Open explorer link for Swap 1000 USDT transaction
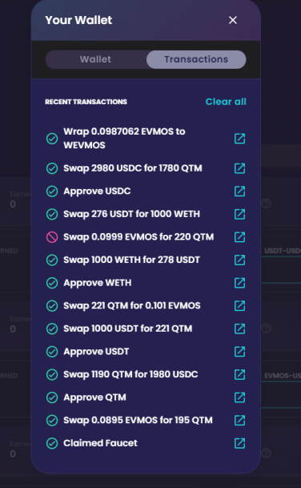 [239, 329]
